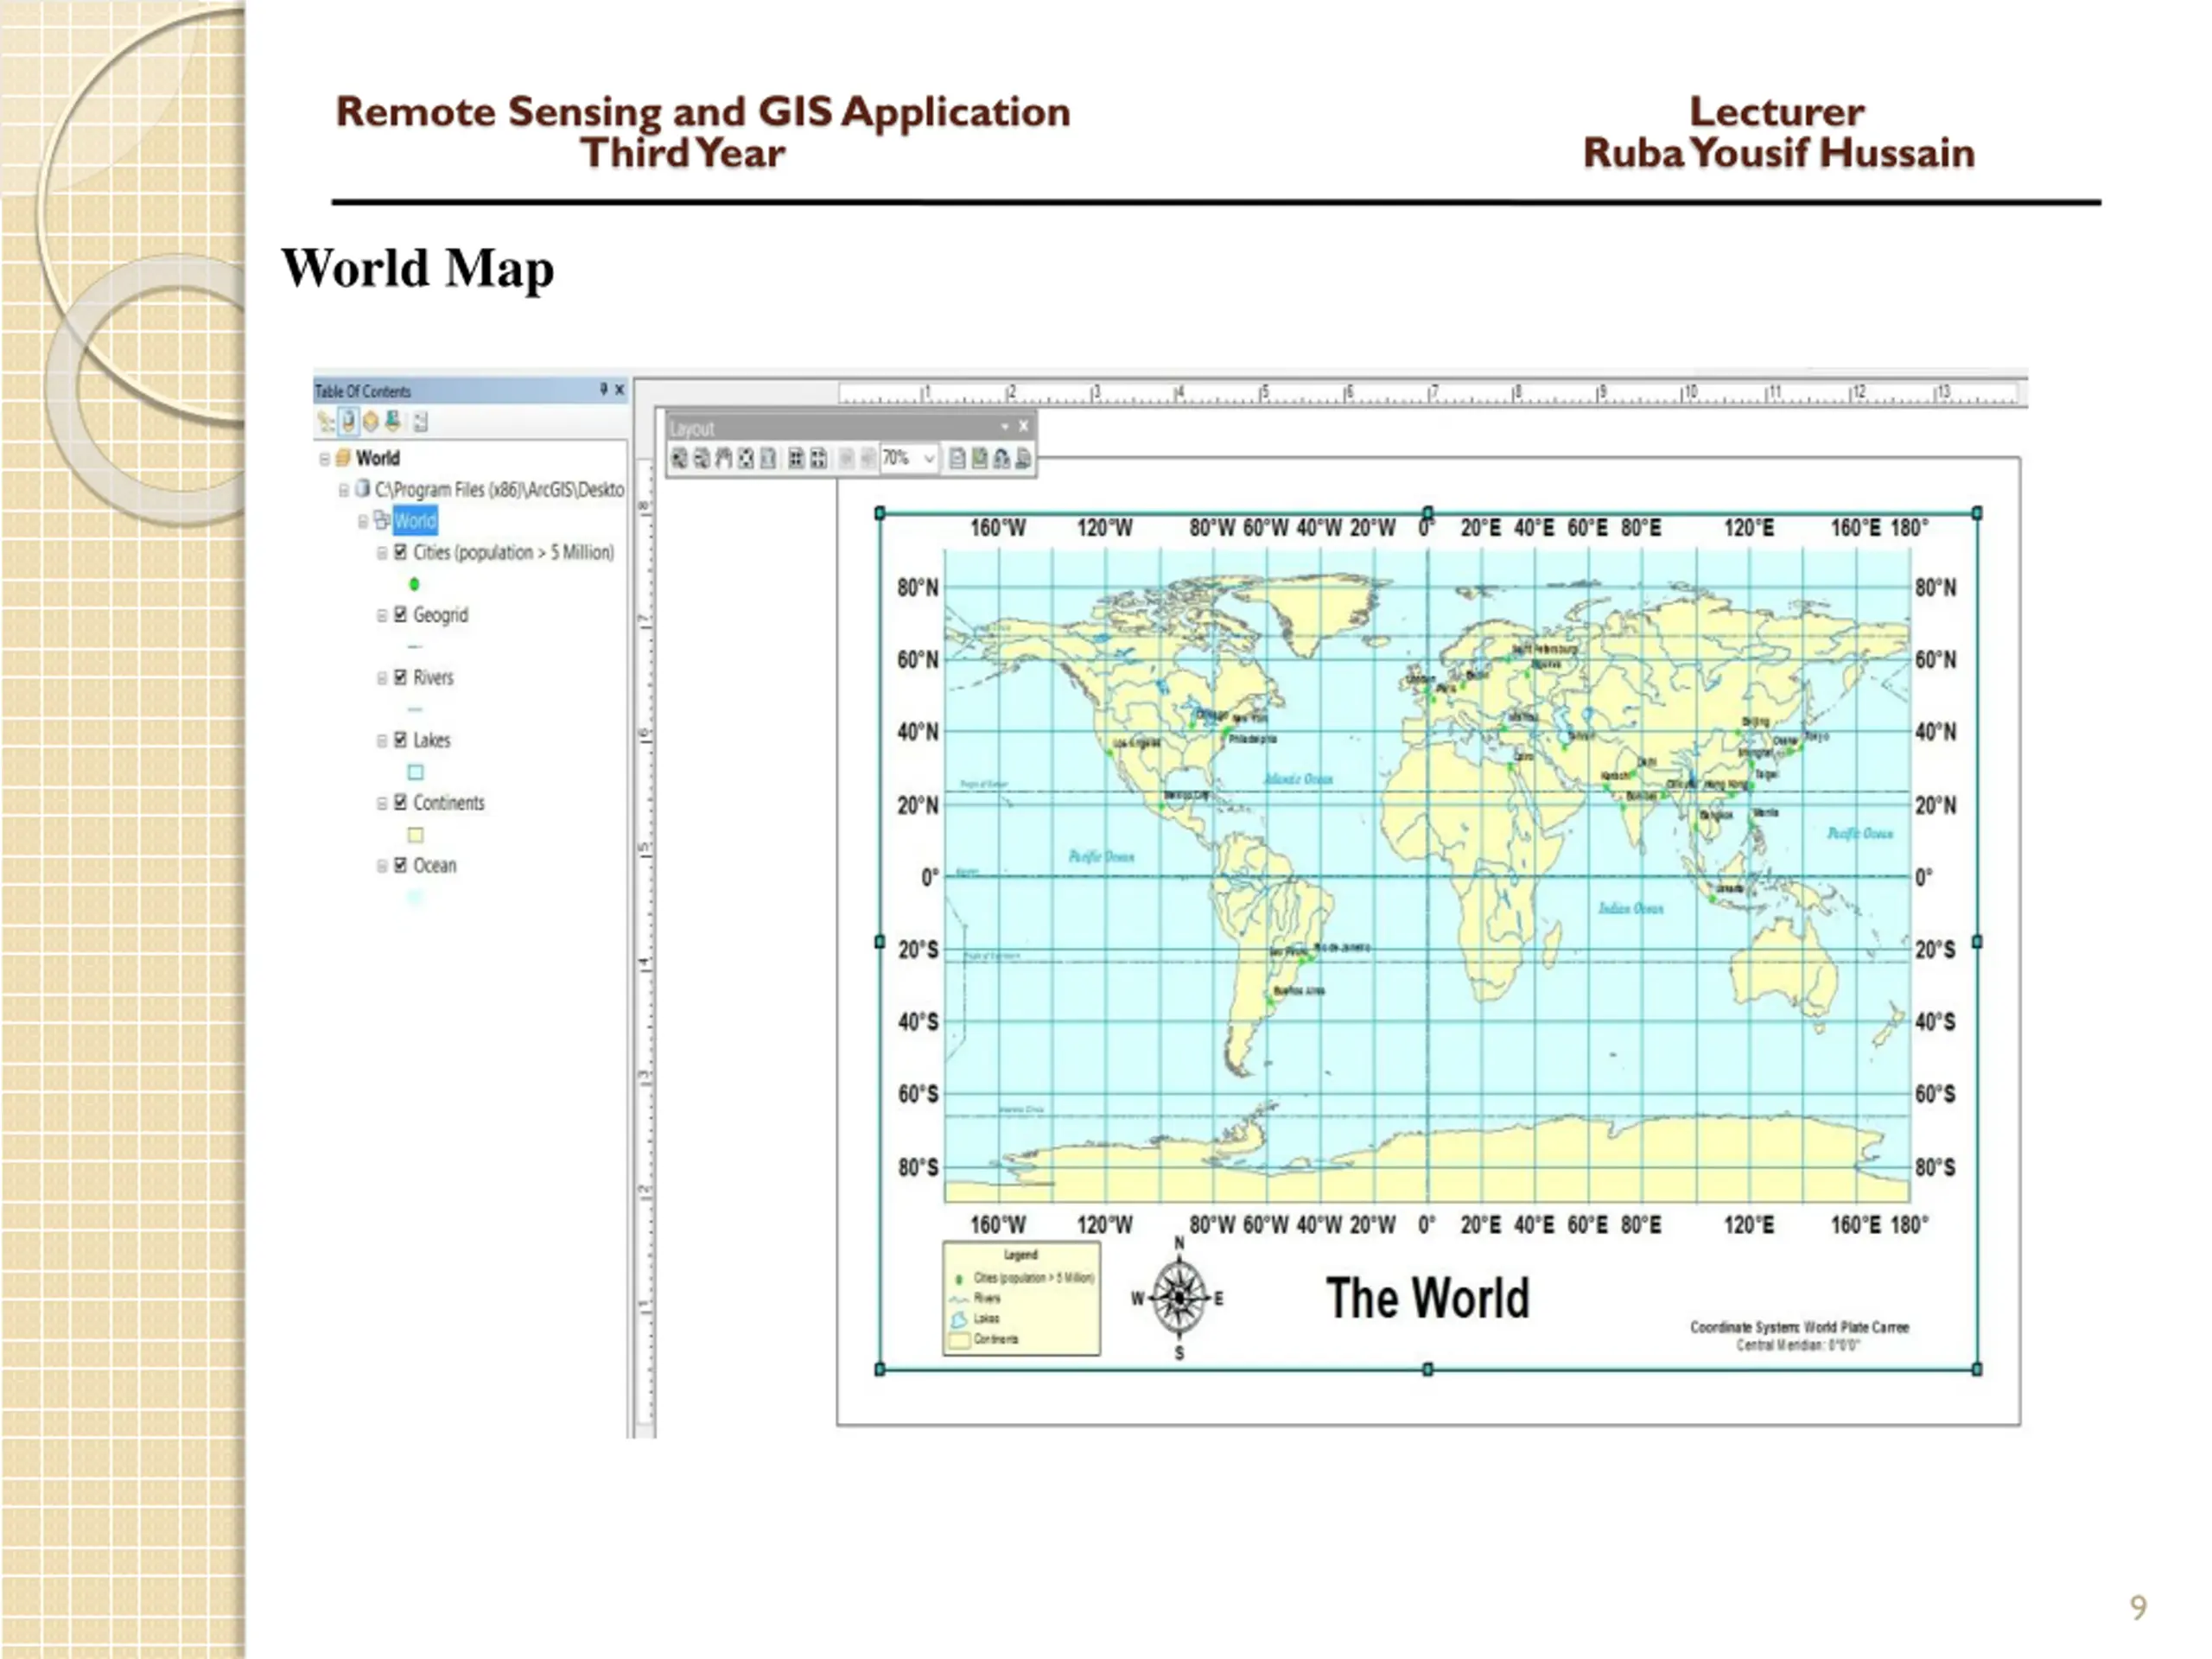Screen dimensions: 2212x1659
Task: Collapse the Cities layer legend
Action: (381, 553)
